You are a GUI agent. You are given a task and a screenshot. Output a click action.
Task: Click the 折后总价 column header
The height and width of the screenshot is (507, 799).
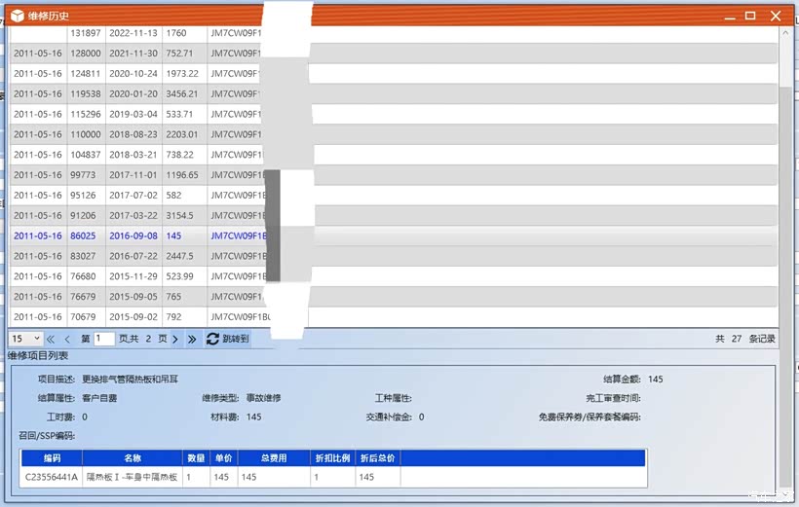[x=377, y=457]
